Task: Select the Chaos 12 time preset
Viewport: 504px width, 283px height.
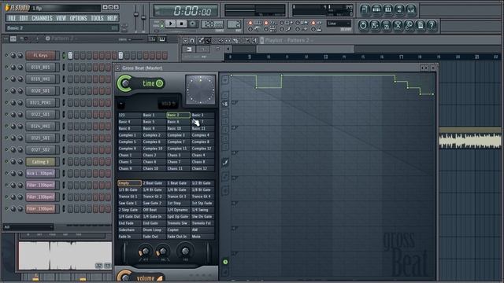Action: [202, 168]
